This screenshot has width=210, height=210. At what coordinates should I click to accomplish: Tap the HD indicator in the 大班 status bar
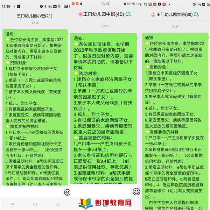click(204, 5)
